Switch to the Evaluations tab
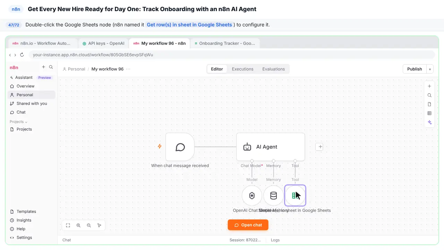444x250 pixels. coord(273,69)
